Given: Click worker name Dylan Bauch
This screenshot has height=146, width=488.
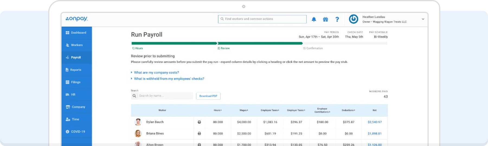Looking at the screenshot, I should click(x=155, y=122).
